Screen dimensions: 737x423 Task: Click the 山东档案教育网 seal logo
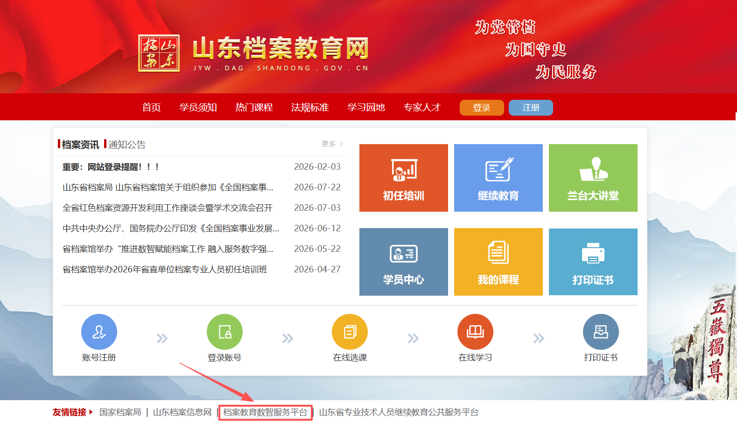159,54
